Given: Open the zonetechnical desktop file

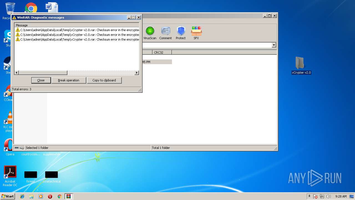Looking at the screenshot, I should click(x=51, y=177).
